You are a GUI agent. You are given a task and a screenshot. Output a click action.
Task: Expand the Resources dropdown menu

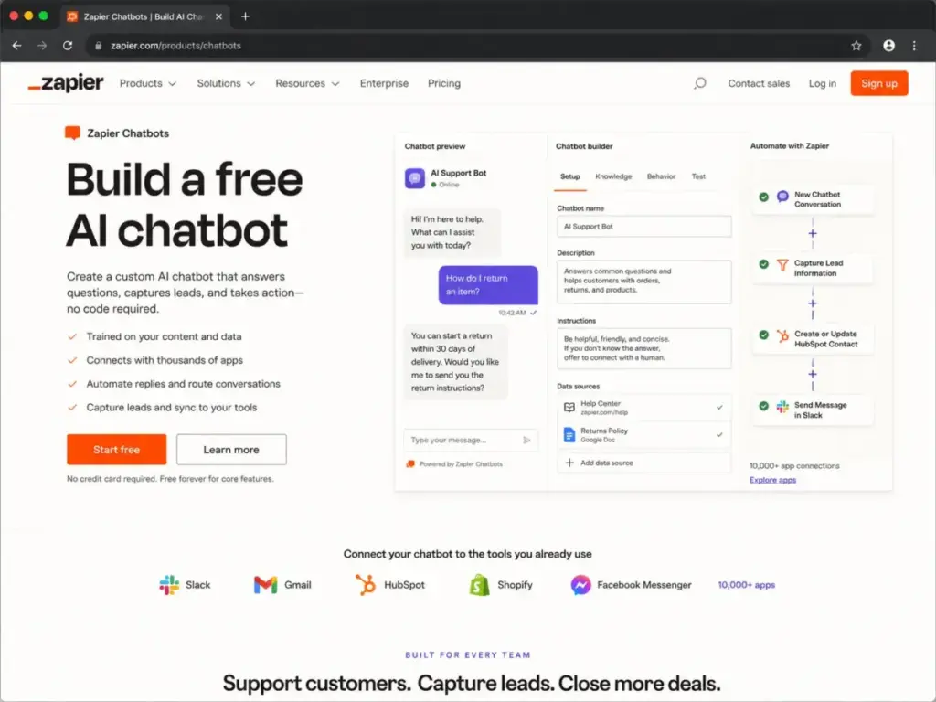[x=307, y=83]
